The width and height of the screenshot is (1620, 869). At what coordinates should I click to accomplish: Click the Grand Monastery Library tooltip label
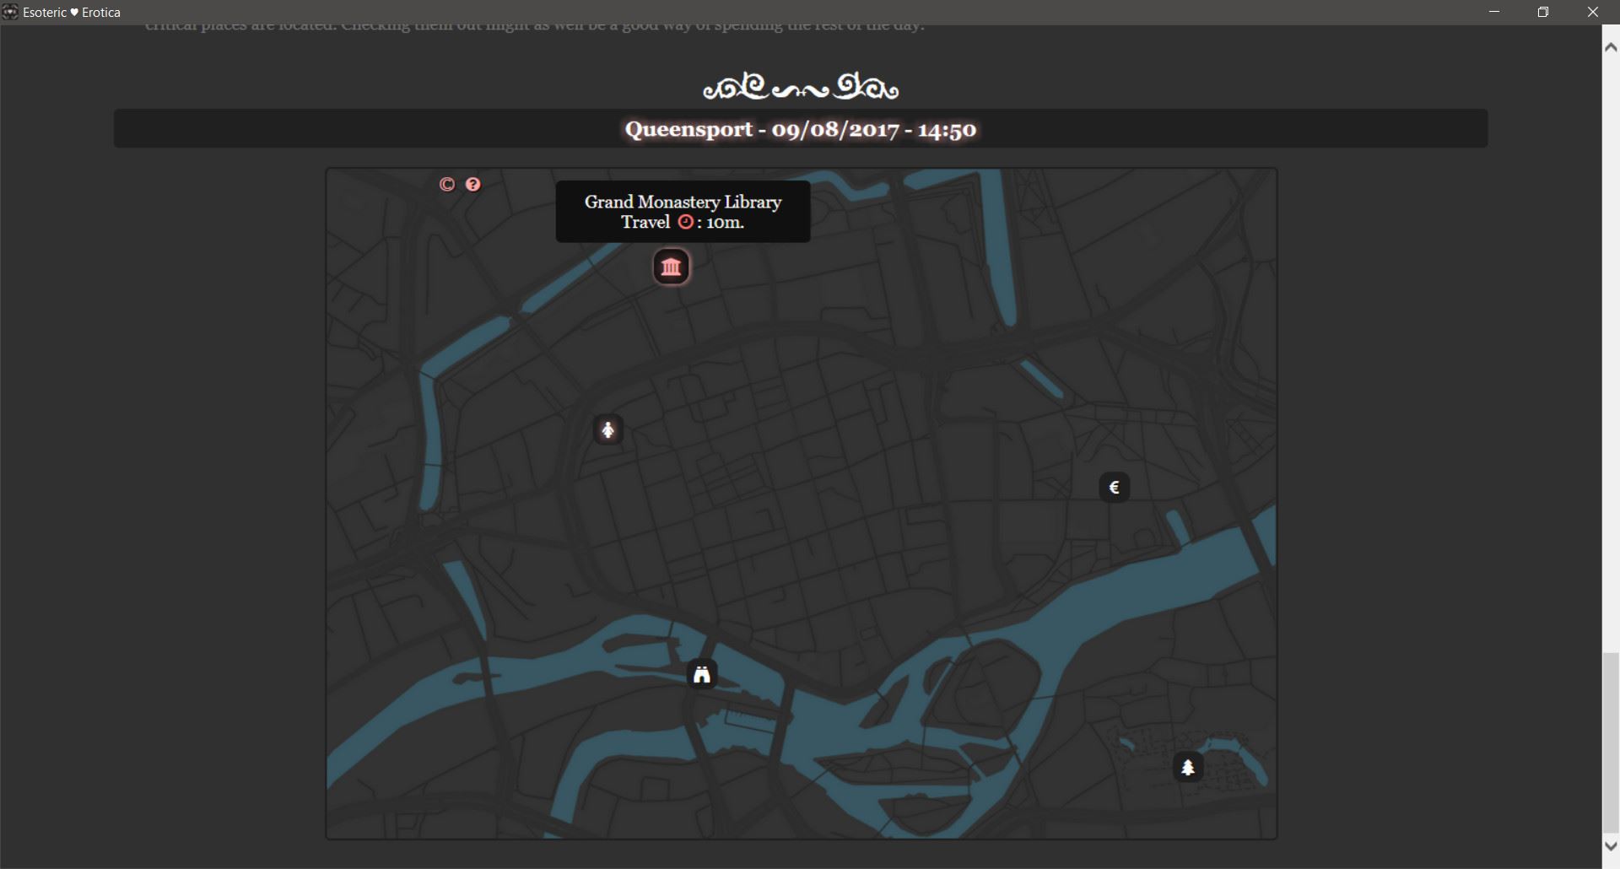(x=683, y=202)
